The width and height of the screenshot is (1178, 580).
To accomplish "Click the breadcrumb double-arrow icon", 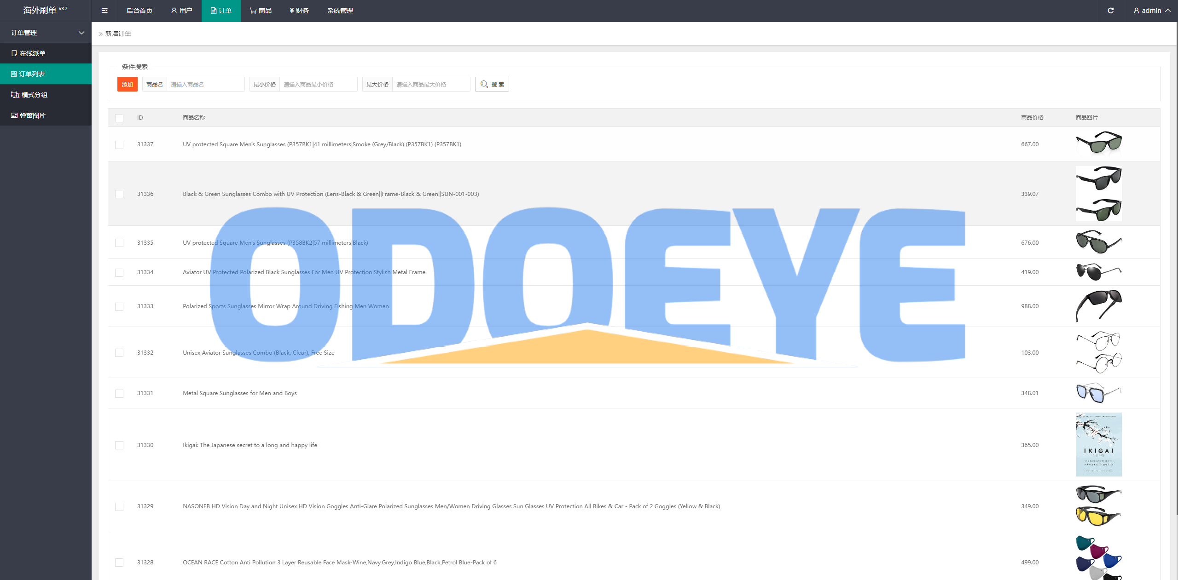I will coord(100,34).
